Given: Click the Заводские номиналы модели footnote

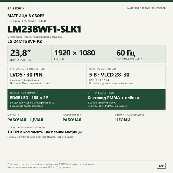Looking at the screenshot, I should click(39, 167).
